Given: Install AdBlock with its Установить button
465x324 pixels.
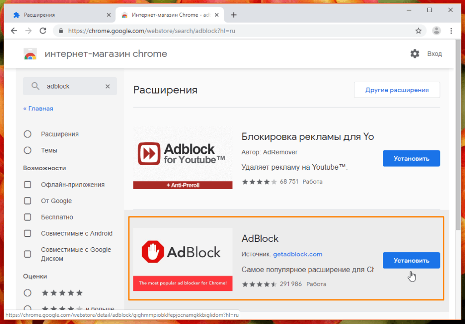Looking at the screenshot, I should 411,260.
